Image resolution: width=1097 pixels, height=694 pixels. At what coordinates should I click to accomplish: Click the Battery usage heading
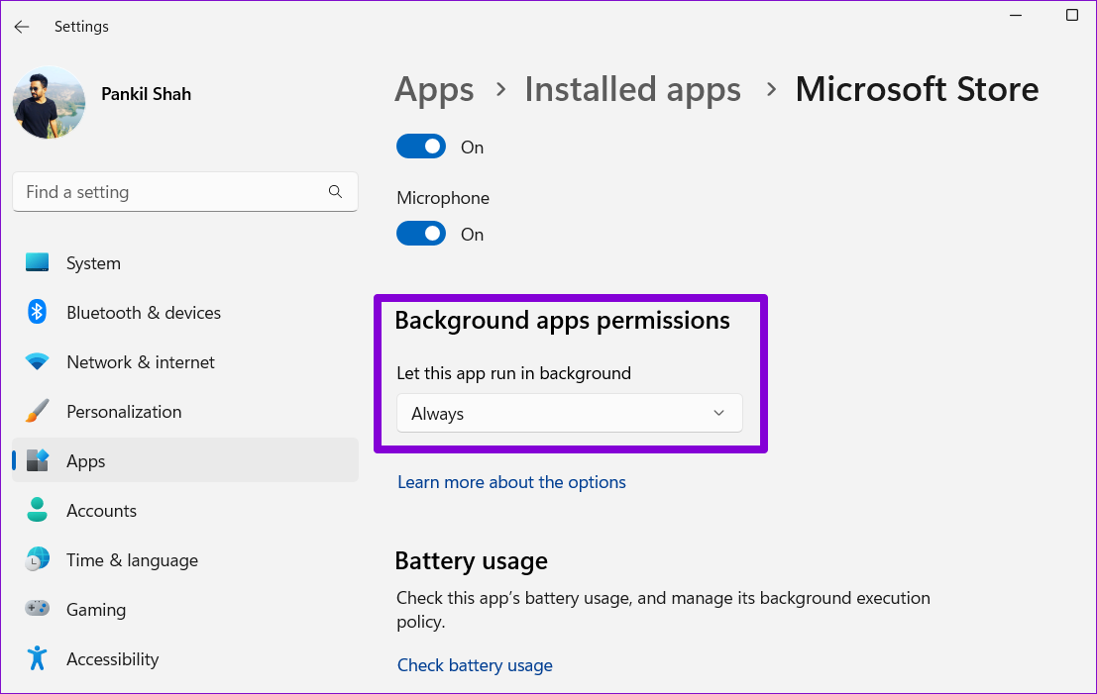pos(472,561)
